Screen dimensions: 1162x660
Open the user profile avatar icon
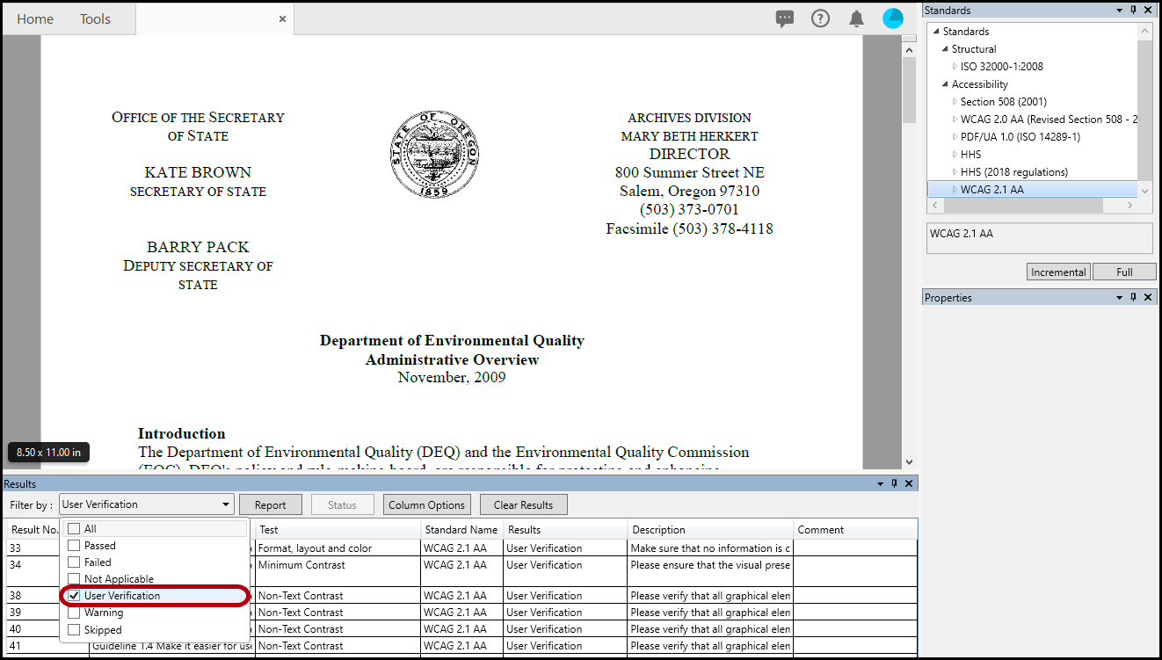[893, 18]
